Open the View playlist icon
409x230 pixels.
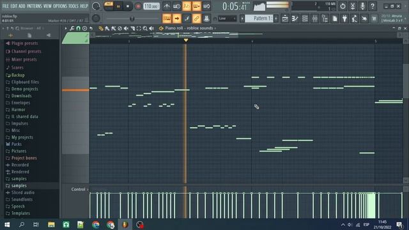[285, 19]
